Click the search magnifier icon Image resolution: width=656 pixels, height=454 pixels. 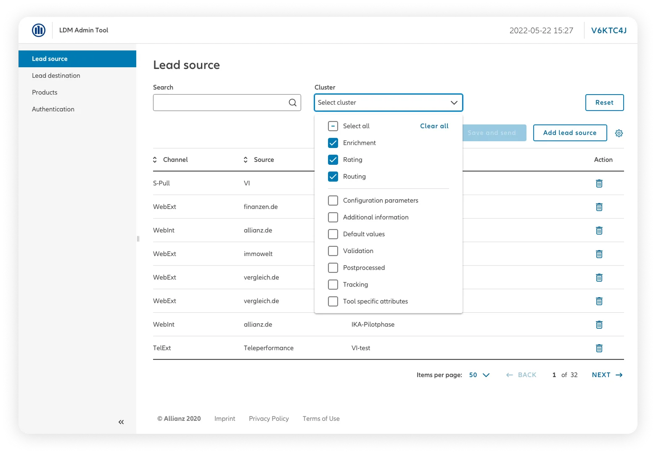click(x=293, y=103)
